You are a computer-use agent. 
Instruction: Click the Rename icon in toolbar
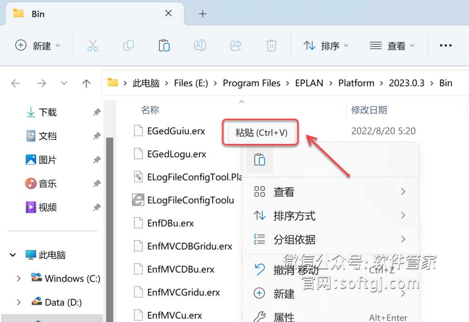point(200,46)
